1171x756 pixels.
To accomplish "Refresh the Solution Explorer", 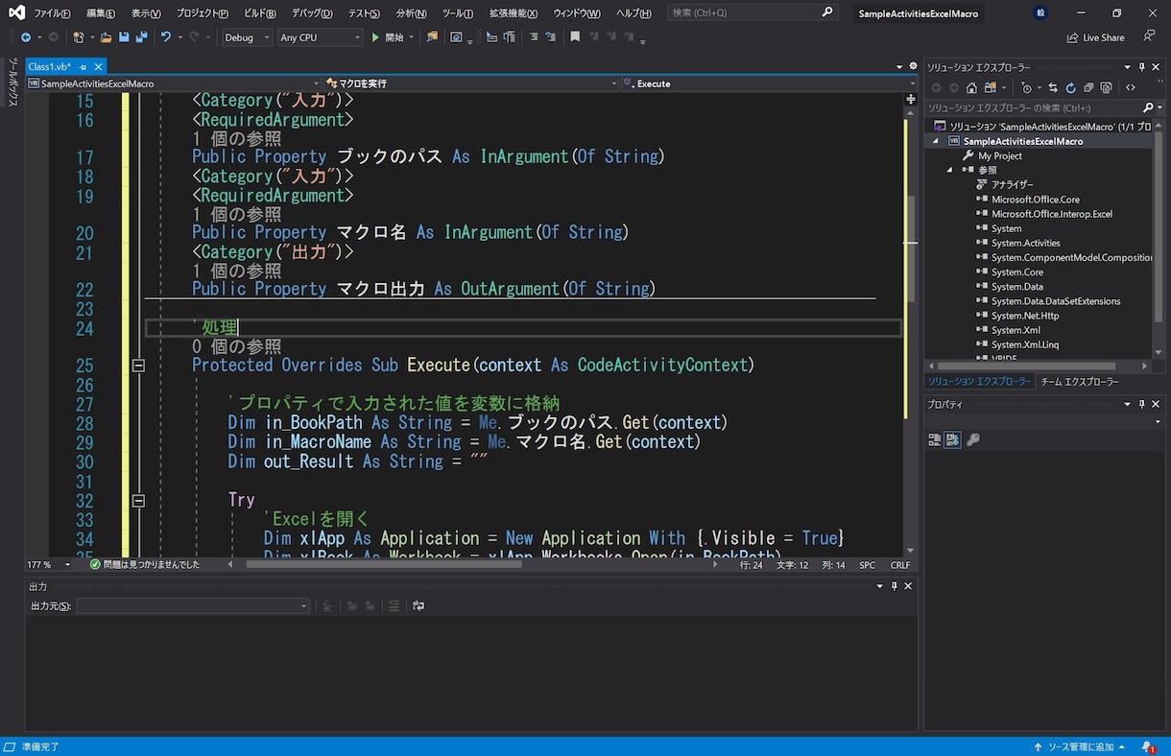I will coord(1071,87).
